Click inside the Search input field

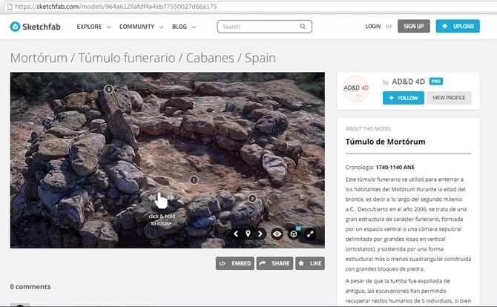[x=258, y=27]
